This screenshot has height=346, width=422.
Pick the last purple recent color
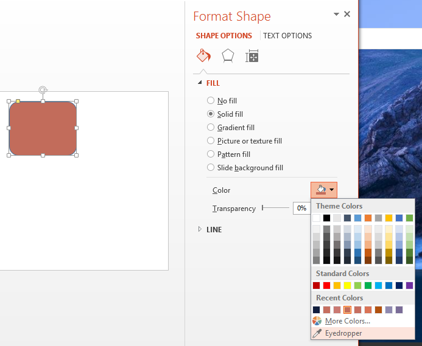pos(399,310)
